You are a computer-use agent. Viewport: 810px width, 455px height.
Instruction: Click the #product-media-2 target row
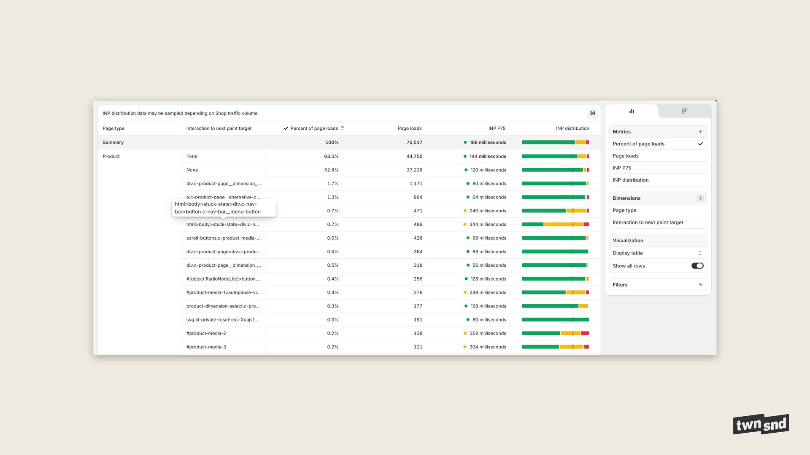point(206,333)
